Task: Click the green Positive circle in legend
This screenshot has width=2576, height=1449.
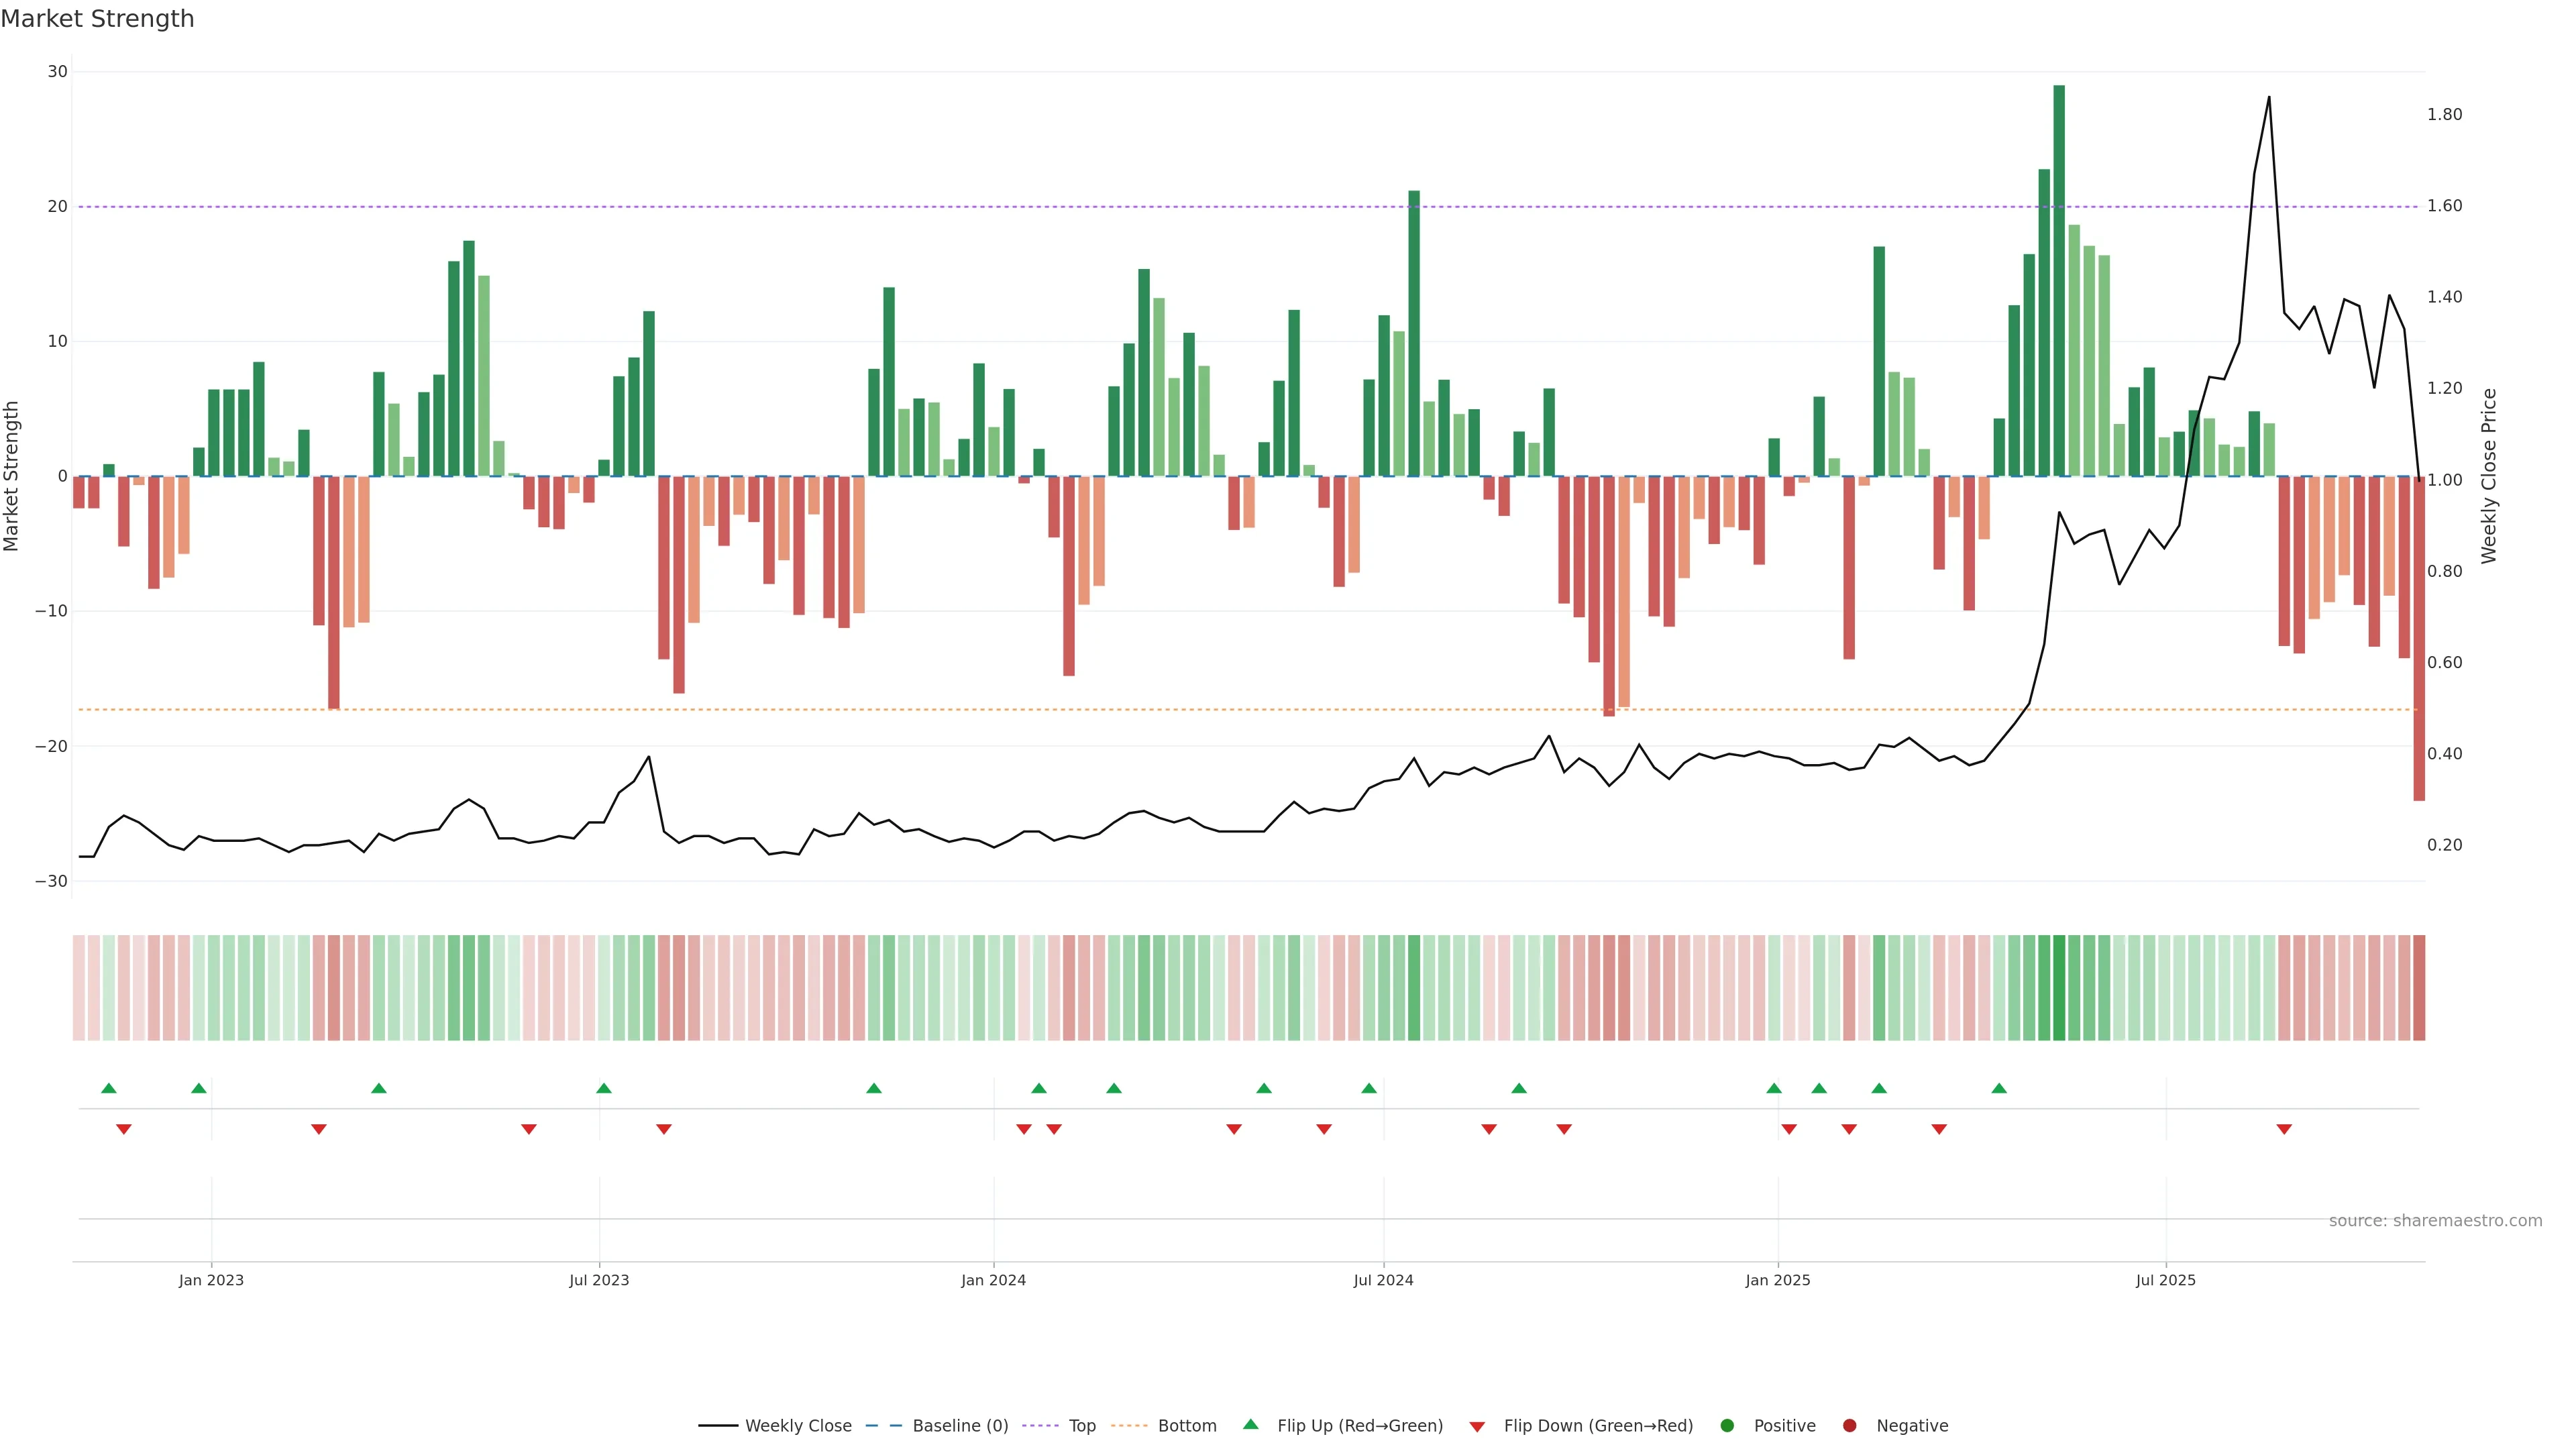Action: pyautogui.click(x=1727, y=1425)
